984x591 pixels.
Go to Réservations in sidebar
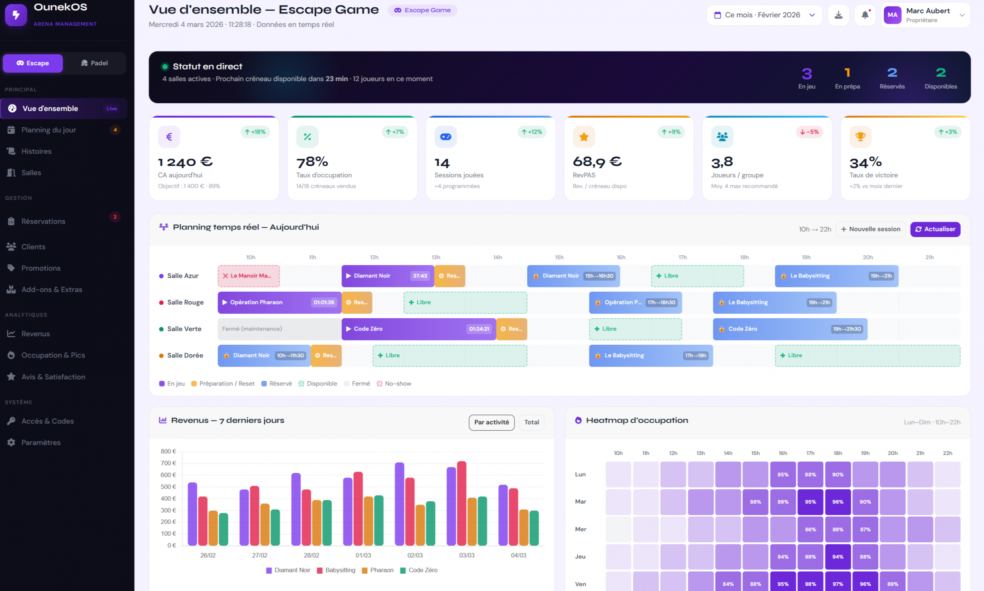(43, 221)
